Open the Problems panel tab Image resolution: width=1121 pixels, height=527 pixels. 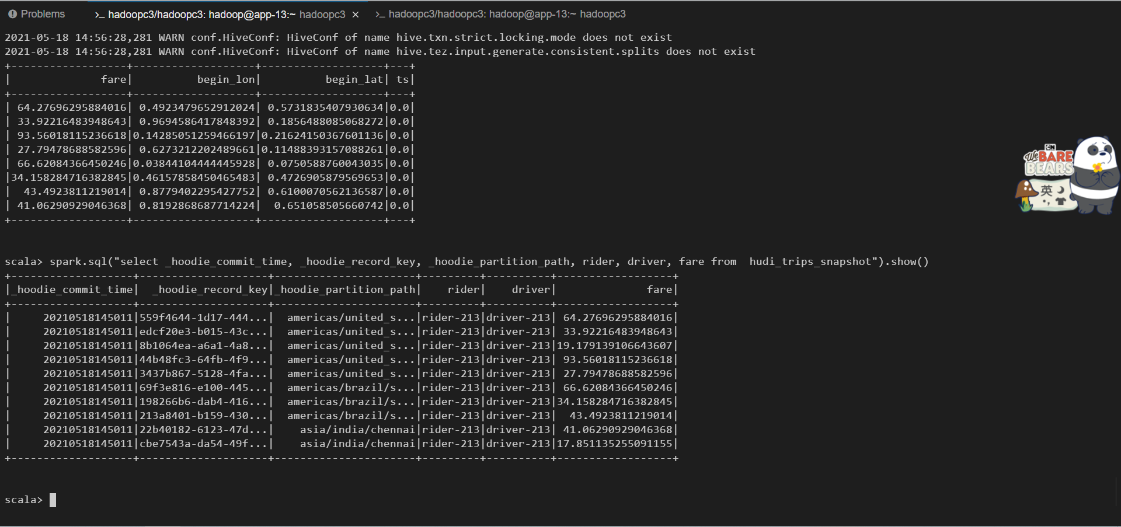pos(43,14)
